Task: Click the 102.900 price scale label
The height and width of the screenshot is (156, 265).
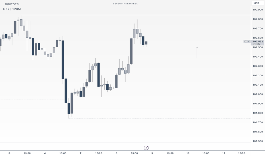Action: tap(258, 10)
